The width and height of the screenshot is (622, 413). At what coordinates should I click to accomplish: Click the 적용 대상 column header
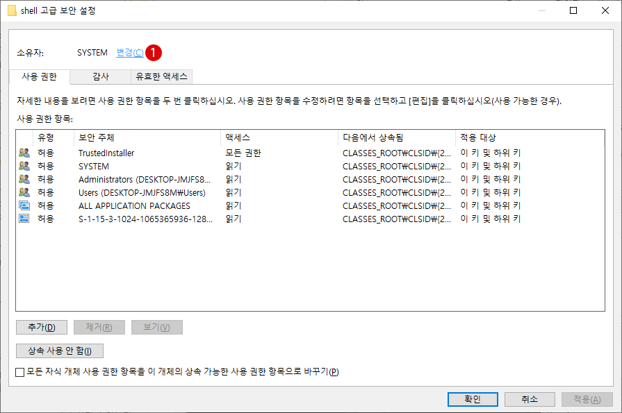[x=530, y=137]
